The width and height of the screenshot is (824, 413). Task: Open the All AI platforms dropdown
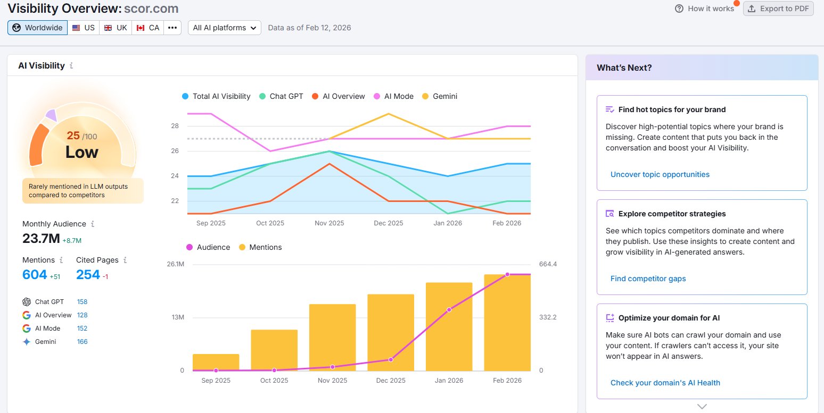coord(225,28)
